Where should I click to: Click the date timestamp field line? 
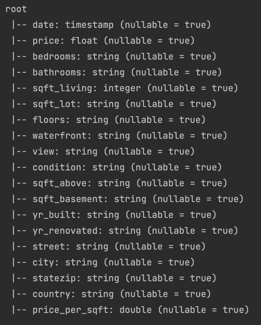click(112, 25)
